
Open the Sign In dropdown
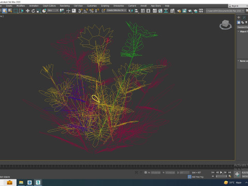click(238, 6)
